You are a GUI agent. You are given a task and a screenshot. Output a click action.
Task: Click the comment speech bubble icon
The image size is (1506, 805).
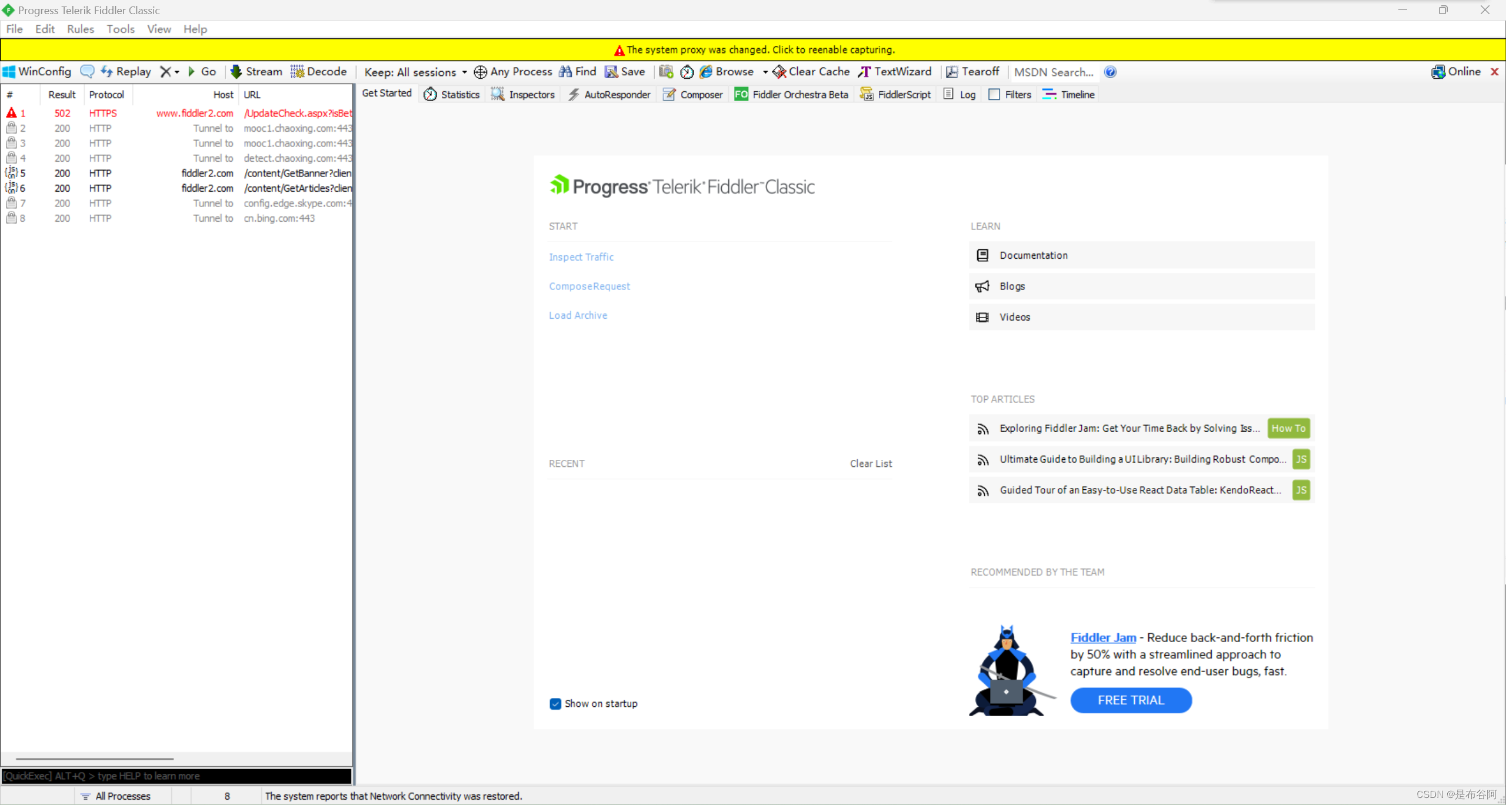tap(87, 72)
